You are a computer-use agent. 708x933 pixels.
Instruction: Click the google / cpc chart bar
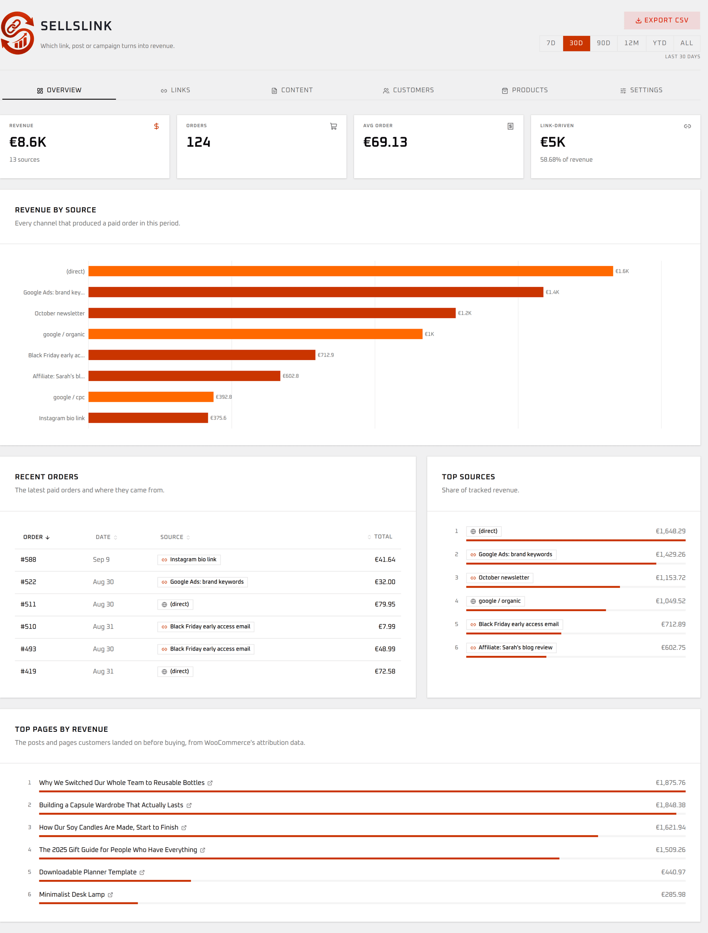[x=151, y=397]
